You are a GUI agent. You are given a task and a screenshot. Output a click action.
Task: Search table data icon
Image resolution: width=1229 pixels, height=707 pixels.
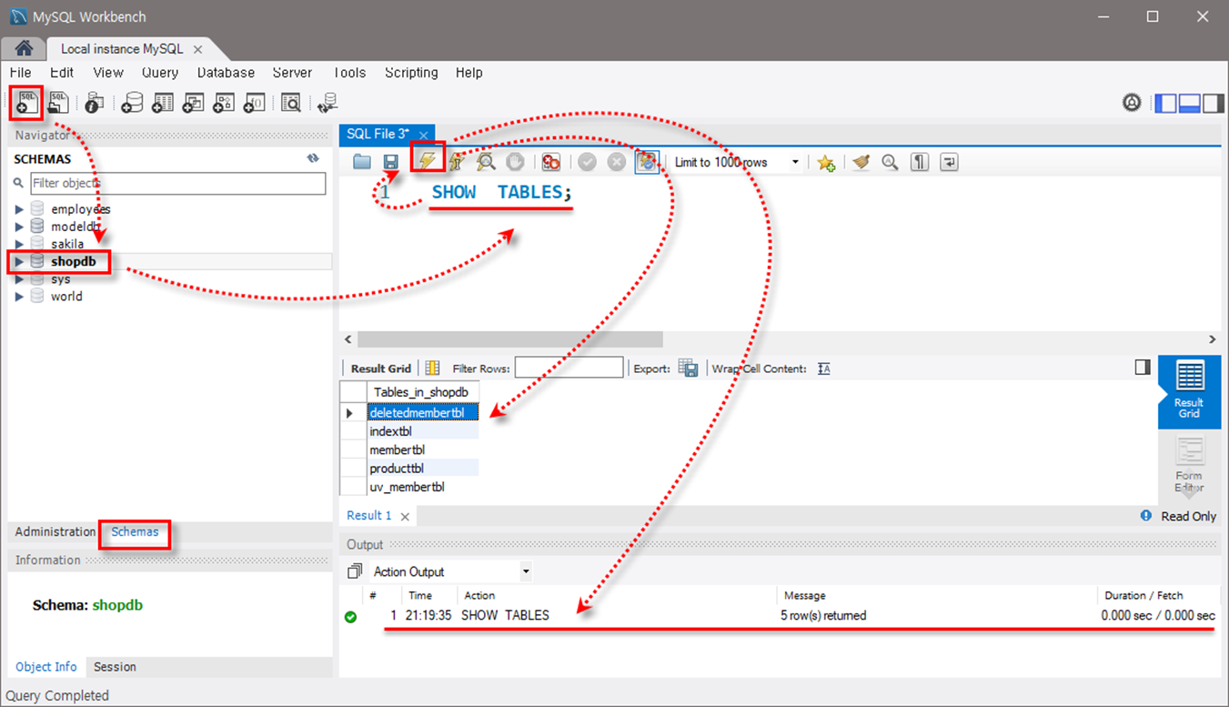(290, 103)
